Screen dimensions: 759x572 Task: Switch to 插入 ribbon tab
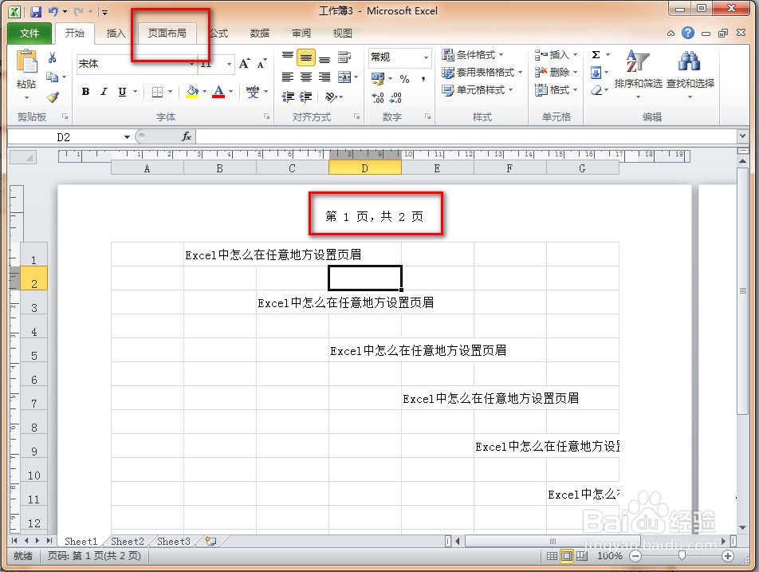click(x=116, y=33)
